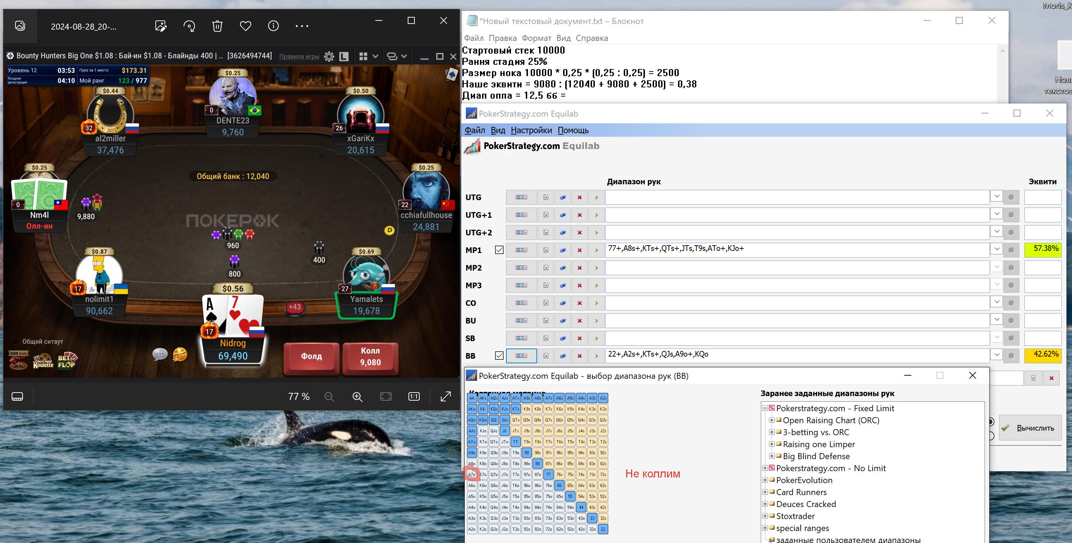
Task: Delete the photo with trash icon
Action: [217, 26]
